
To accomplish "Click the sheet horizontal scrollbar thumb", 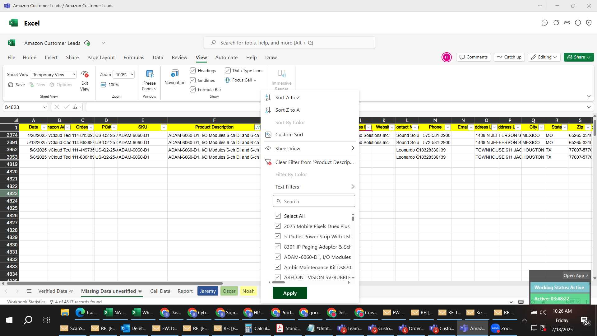I will (x=115, y=283).
